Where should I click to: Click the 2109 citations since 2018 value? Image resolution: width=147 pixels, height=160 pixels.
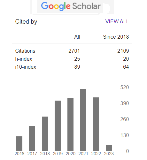(123, 51)
